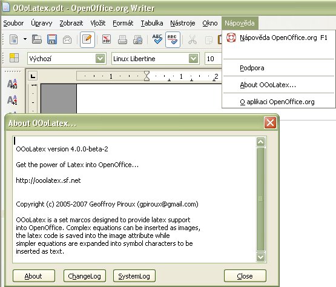The image size is (336, 287).
Task: Open the font name dropdown arrow
Action: pyautogui.click(x=194, y=58)
